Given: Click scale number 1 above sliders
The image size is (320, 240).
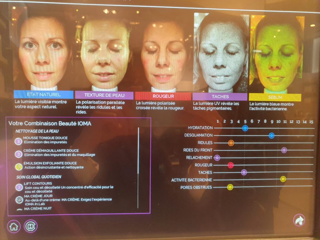Looking at the screenshot, I should pos(218,121).
